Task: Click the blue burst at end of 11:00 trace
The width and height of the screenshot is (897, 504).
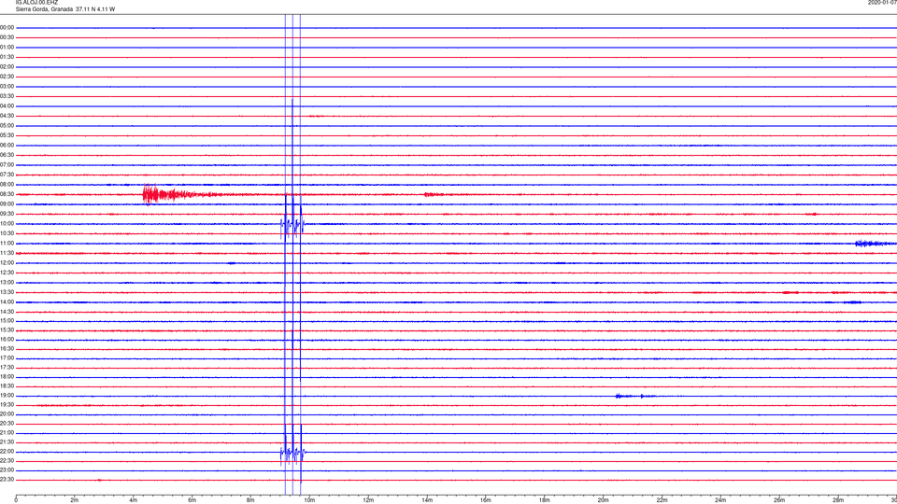Action: [x=876, y=244]
